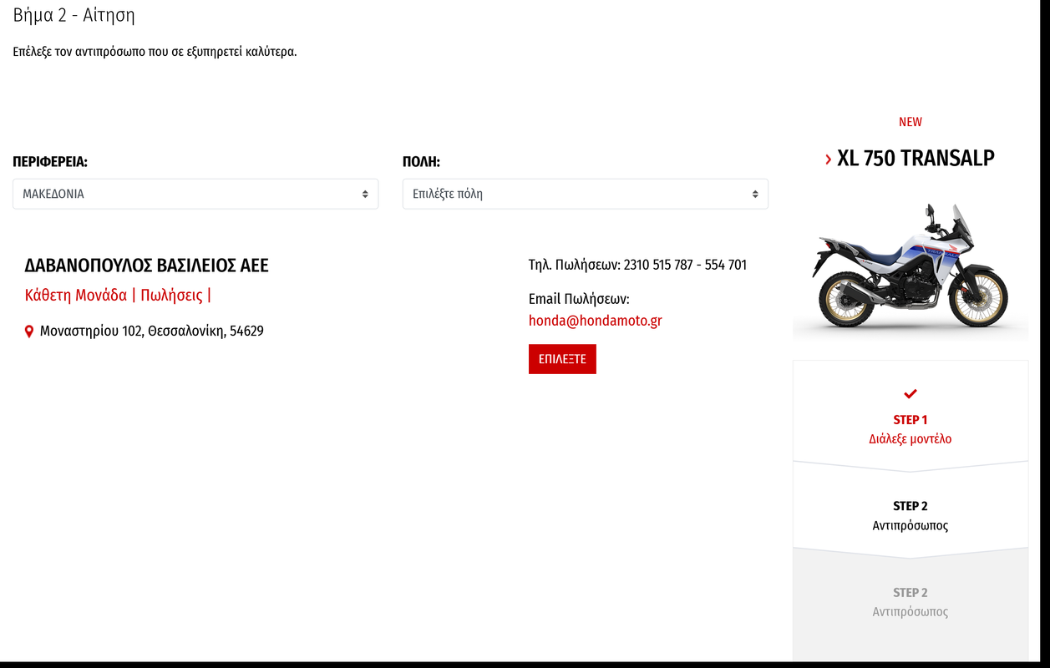Screen dimensions: 1050x668
Task: Click the honda@hondamoto.gr email link
Action: 596,321
